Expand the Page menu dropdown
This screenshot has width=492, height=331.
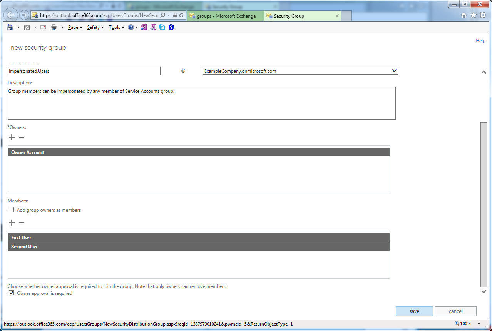(x=75, y=27)
